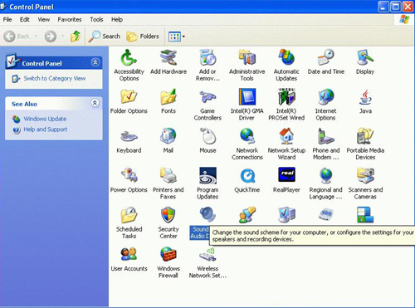Toggle the Folders pane button
Image resolution: width=415 pixels, height=308 pixels.
(x=143, y=37)
